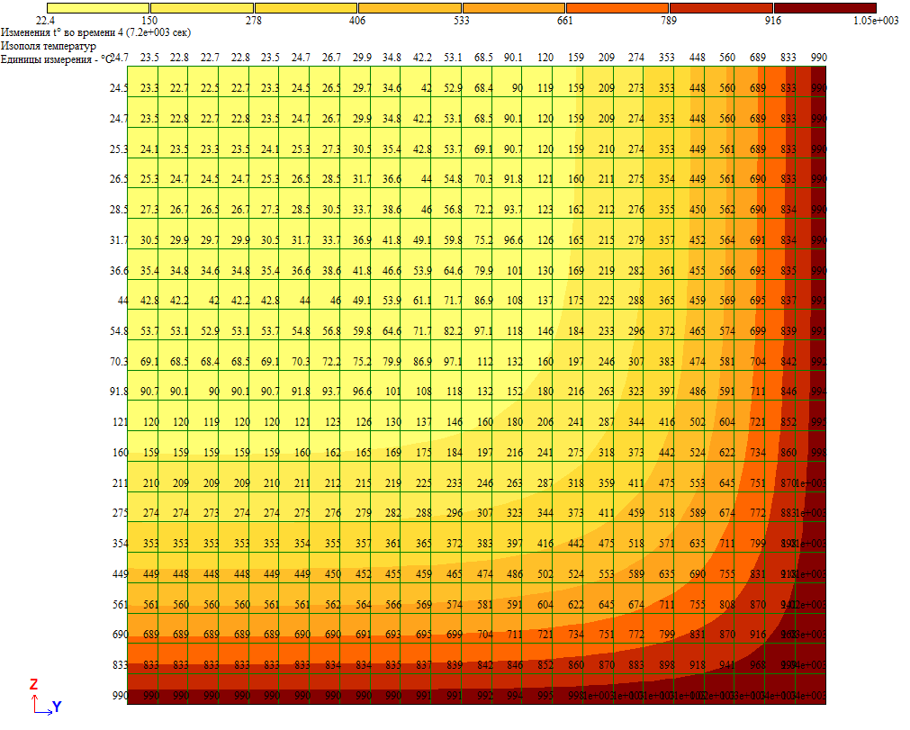Pick the legend color between 278 and 406

[x=305, y=7]
